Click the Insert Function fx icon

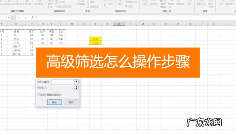(x=32, y=18)
